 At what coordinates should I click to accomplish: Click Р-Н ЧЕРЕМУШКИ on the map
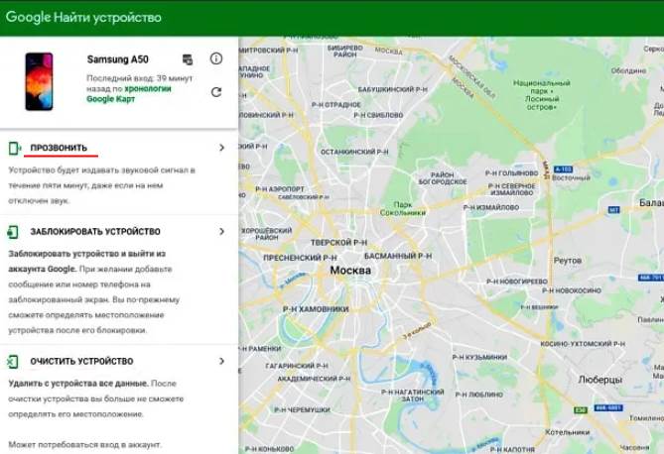tap(302, 409)
